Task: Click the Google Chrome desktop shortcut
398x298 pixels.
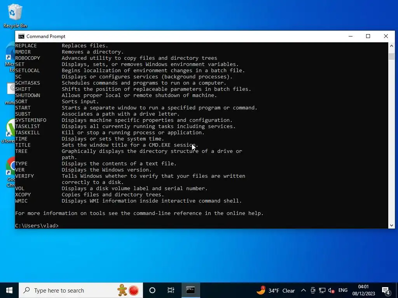Action: pos(10,172)
